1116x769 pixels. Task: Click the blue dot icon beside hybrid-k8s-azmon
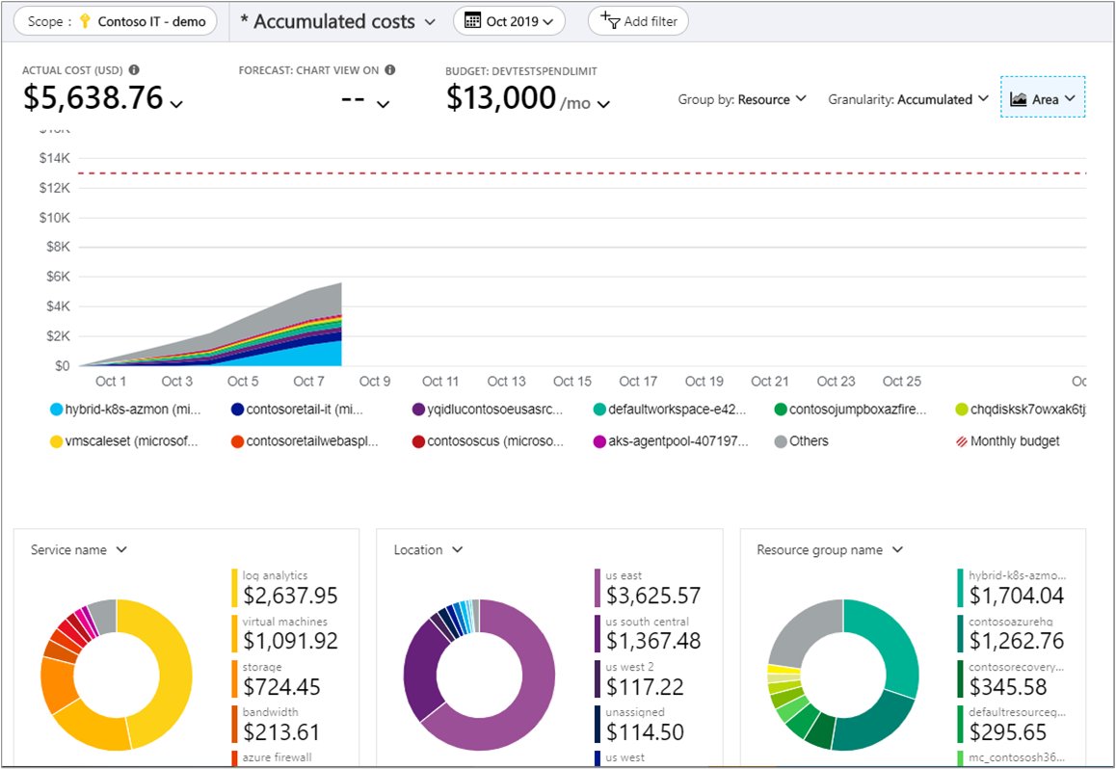[59, 409]
